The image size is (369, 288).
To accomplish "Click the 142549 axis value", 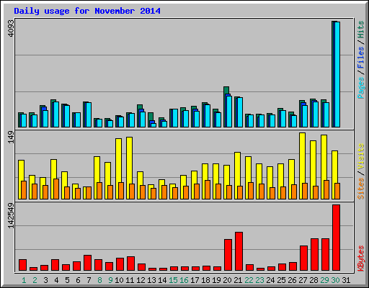I will click(11, 215).
